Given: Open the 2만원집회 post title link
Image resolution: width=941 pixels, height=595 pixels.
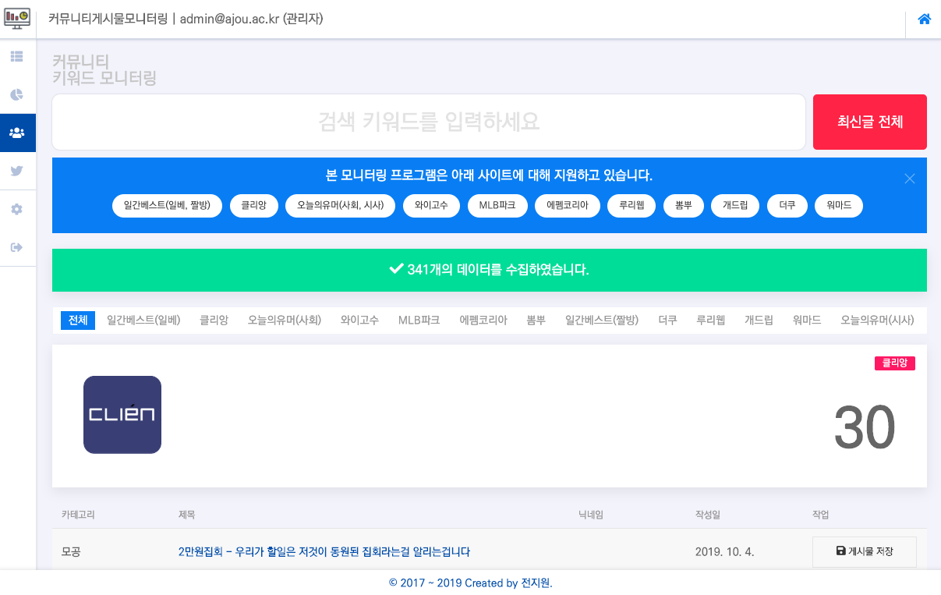Looking at the screenshot, I should click(x=324, y=551).
